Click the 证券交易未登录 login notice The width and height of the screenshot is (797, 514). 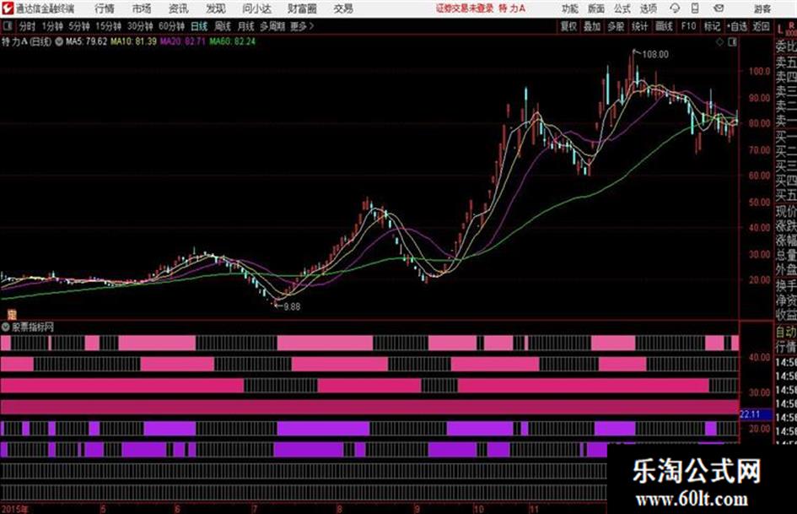click(x=464, y=8)
